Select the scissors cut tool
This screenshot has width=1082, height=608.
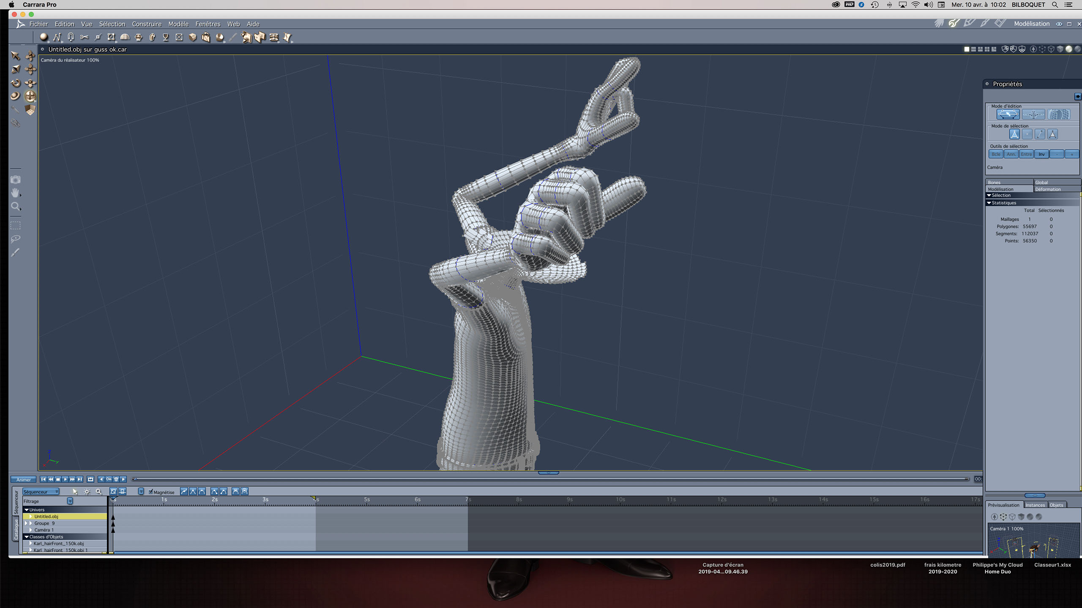pos(84,37)
